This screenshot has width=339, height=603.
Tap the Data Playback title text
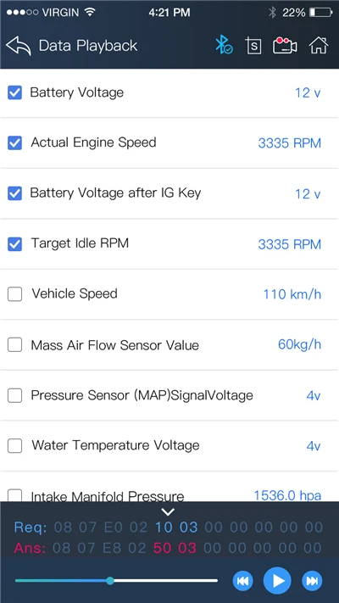pyautogui.click(x=88, y=46)
